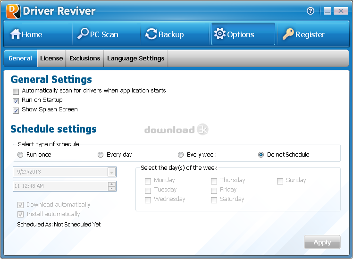
Task: Click the Register key icon
Action: (x=288, y=34)
